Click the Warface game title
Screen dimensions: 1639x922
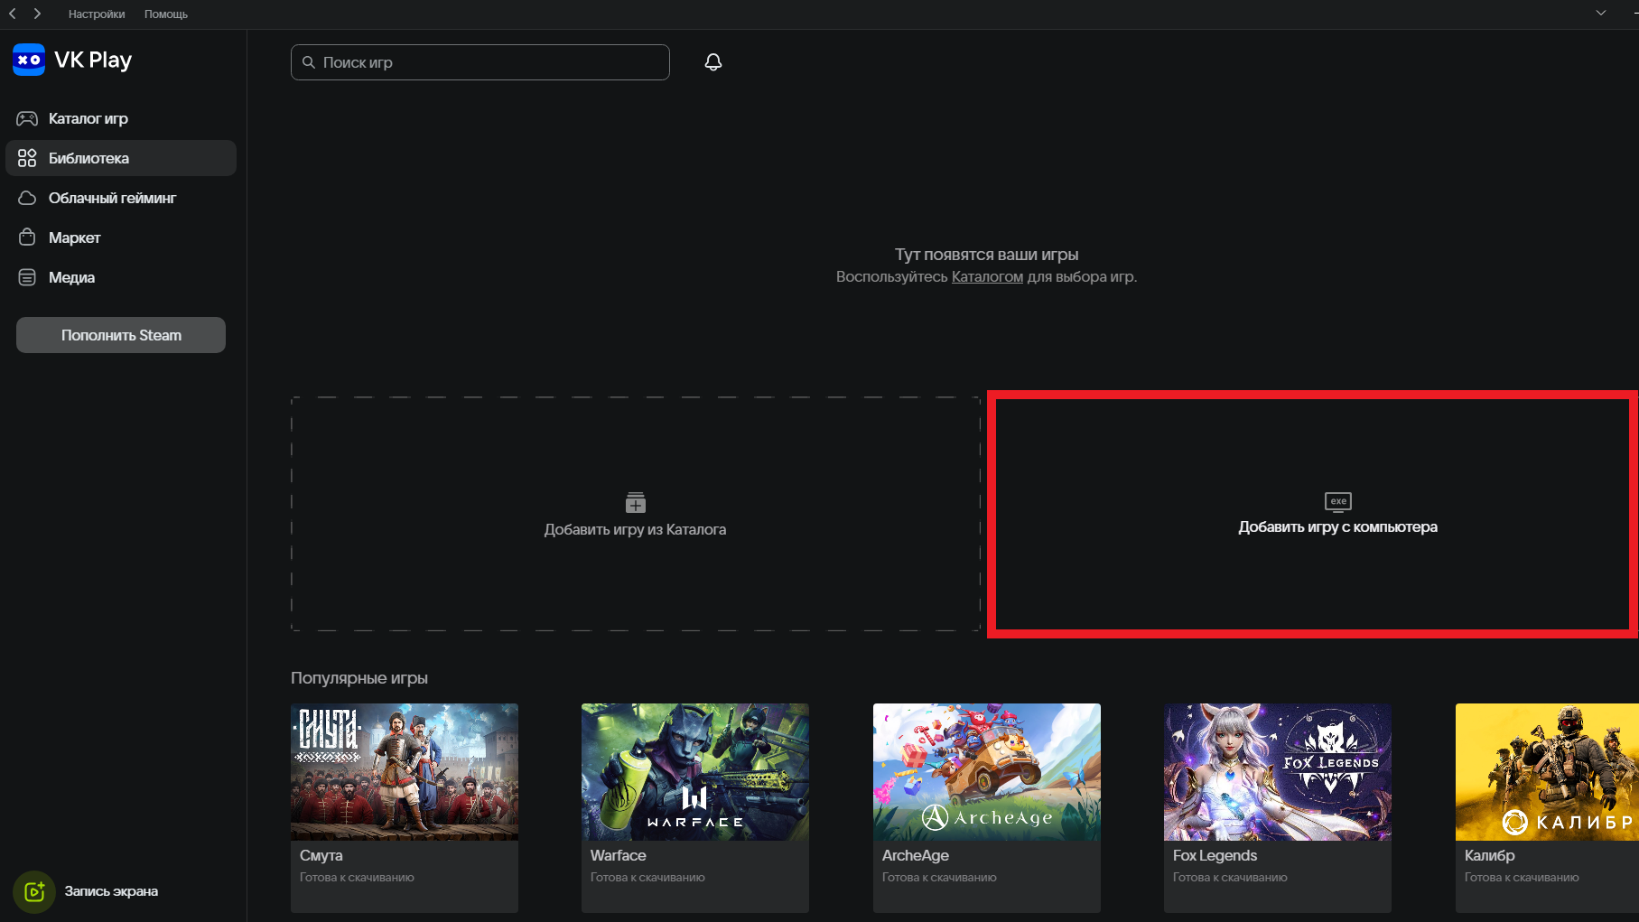pyautogui.click(x=619, y=855)
